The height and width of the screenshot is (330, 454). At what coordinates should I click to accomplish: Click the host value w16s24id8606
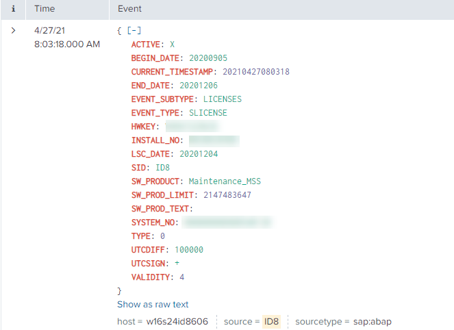(177, 321)
